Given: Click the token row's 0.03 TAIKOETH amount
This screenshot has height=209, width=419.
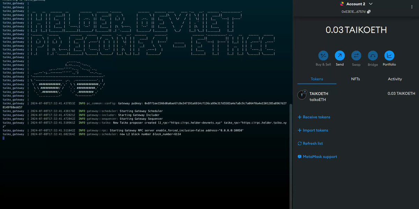Looking at the screenshot, I should click(402, 94).
